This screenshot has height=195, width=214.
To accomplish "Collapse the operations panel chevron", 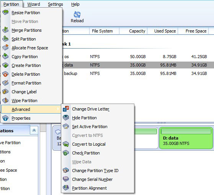I will click(34, 130).
